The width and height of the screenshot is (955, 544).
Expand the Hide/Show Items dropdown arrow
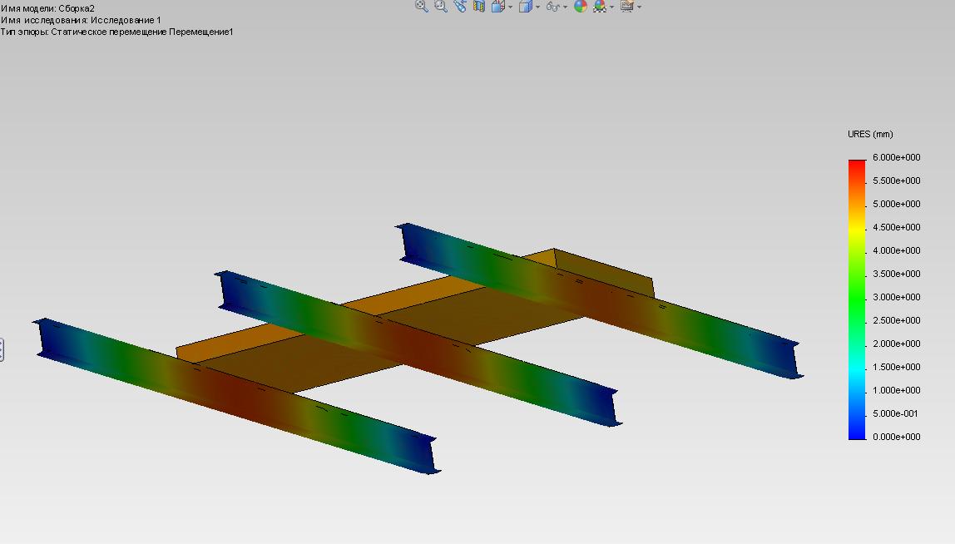click(x=565, y=7)
